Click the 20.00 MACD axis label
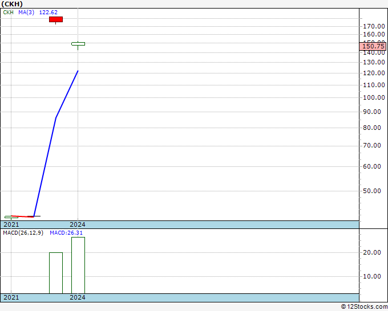The width and height of the screenshot is (388, 311). click(372, 252)
